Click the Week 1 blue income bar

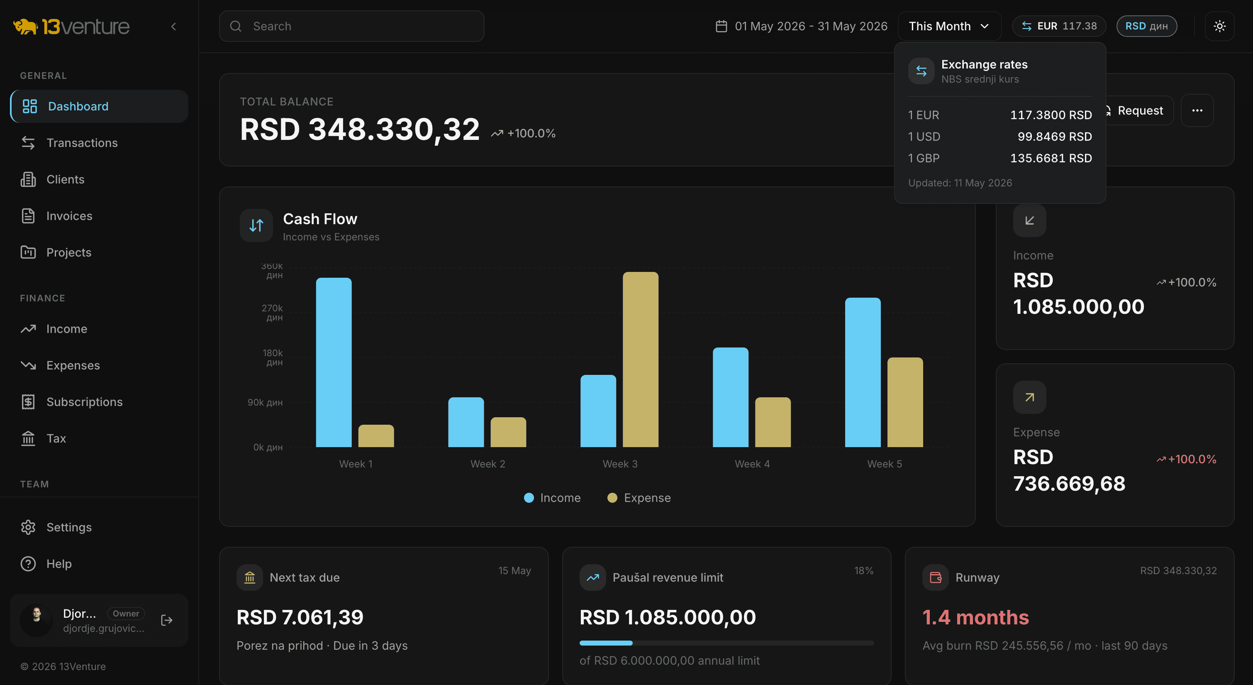tap(334, 362)
